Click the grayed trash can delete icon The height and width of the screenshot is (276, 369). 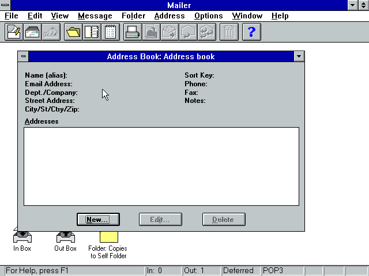point(229,32)
